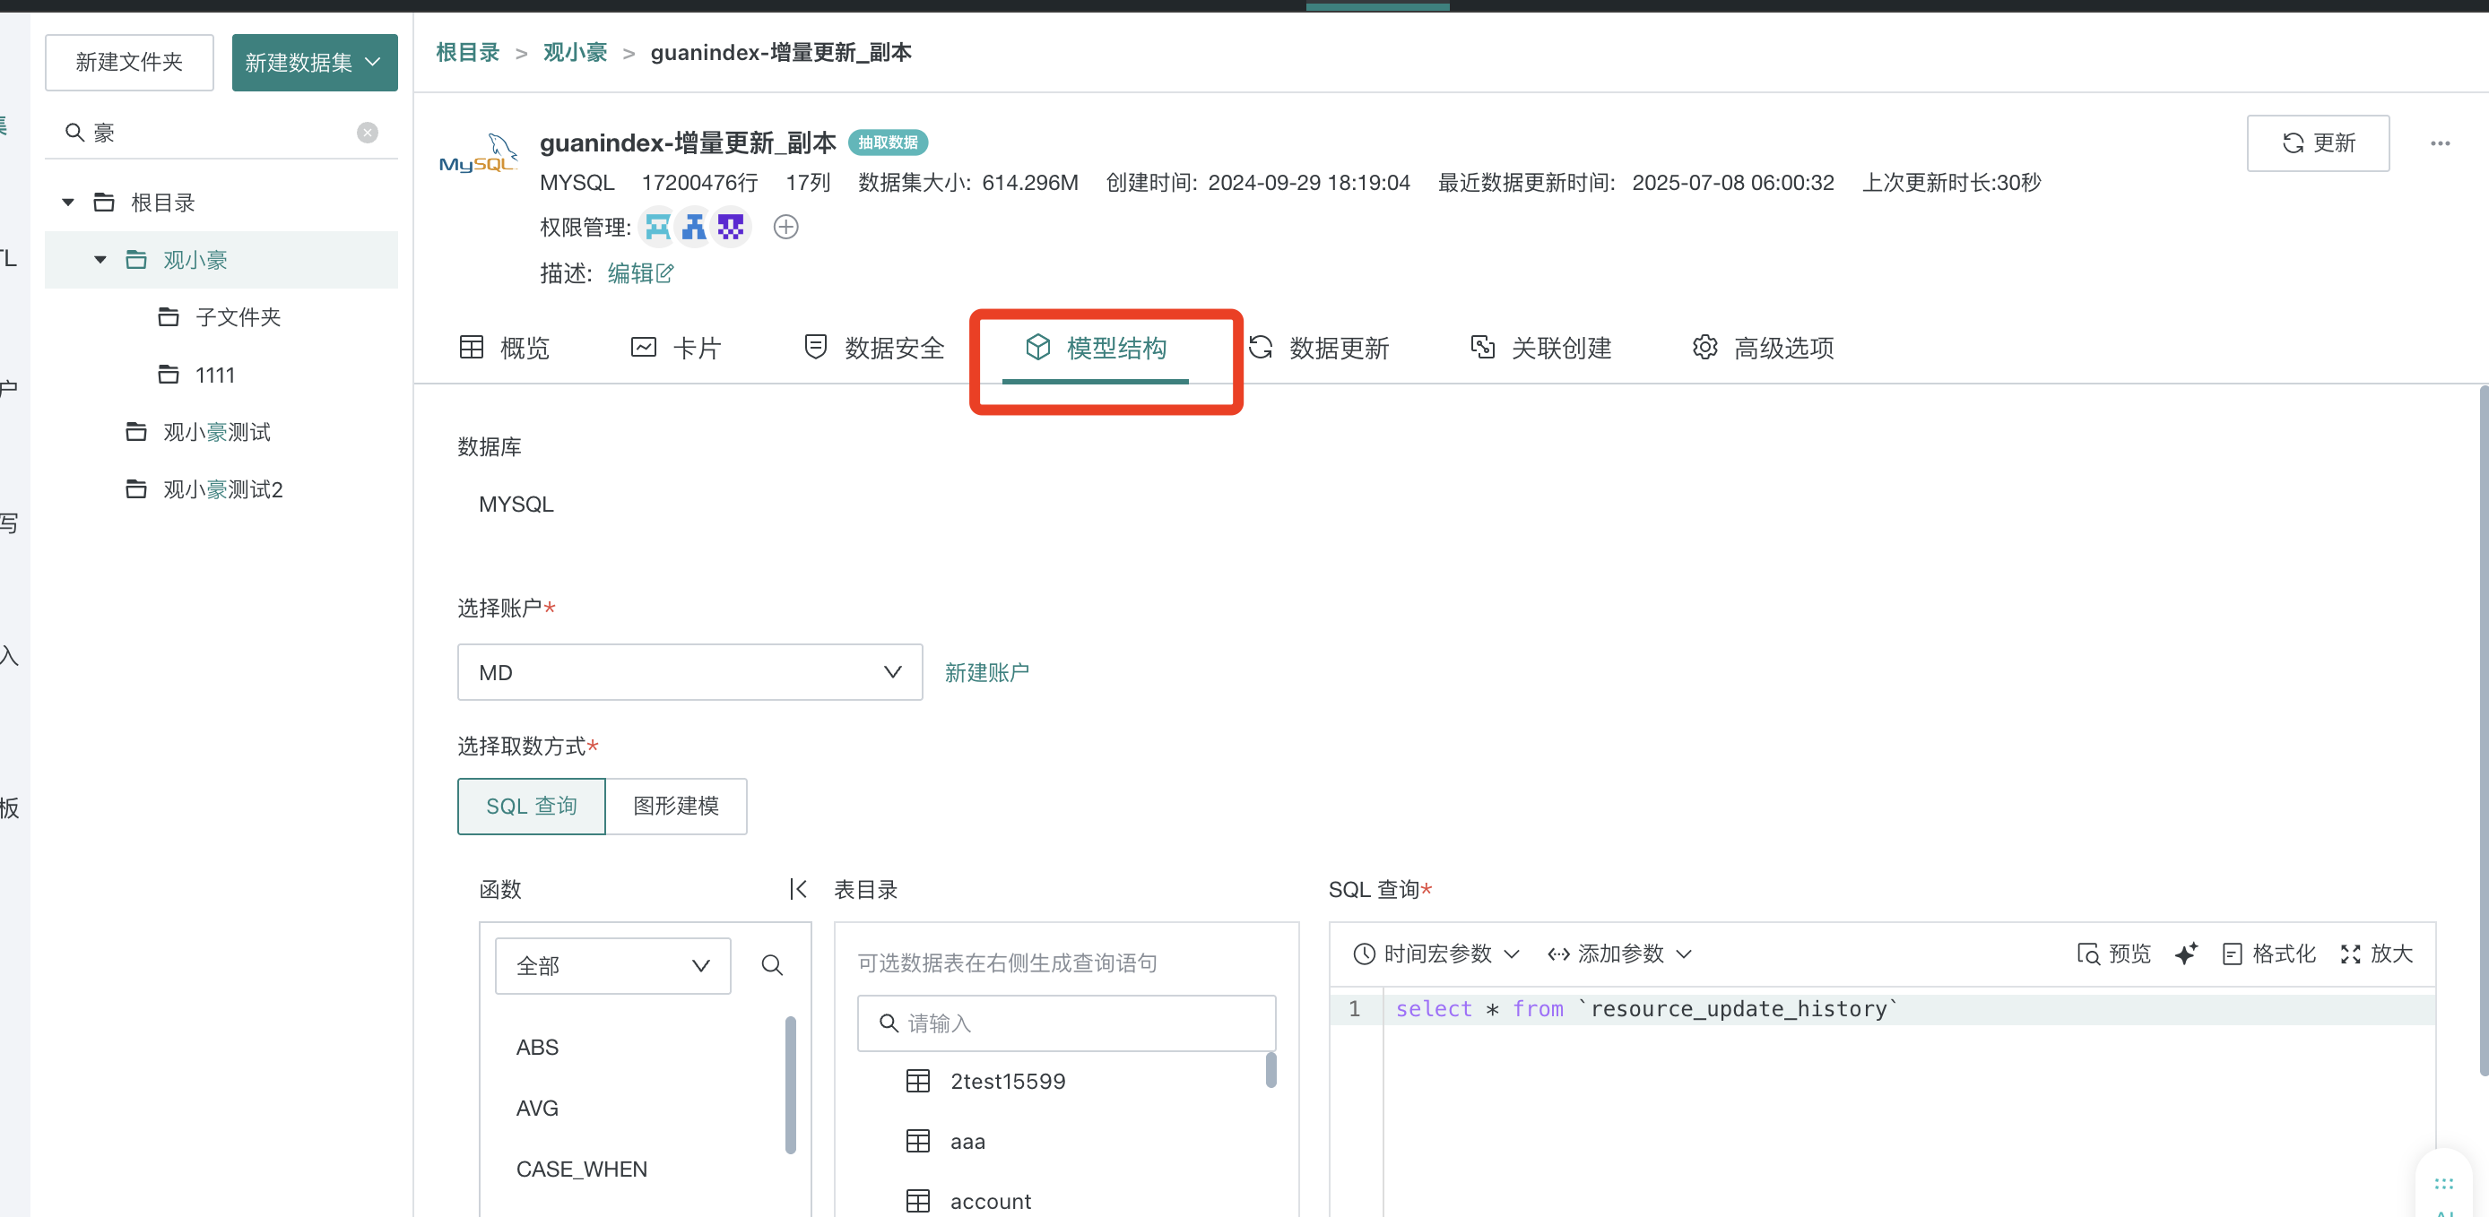Viewport: 2489px width, 1217px height.
Task: Add a permission user with plus icon
Action: point(785,227)
